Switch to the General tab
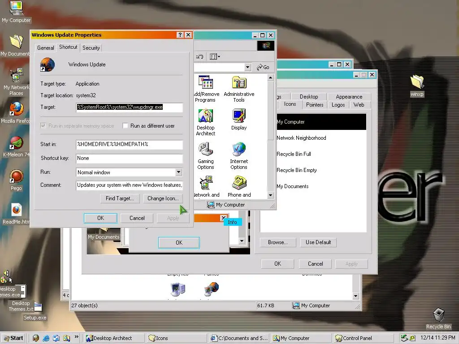459x344 pixels. (x=45, y=48)
